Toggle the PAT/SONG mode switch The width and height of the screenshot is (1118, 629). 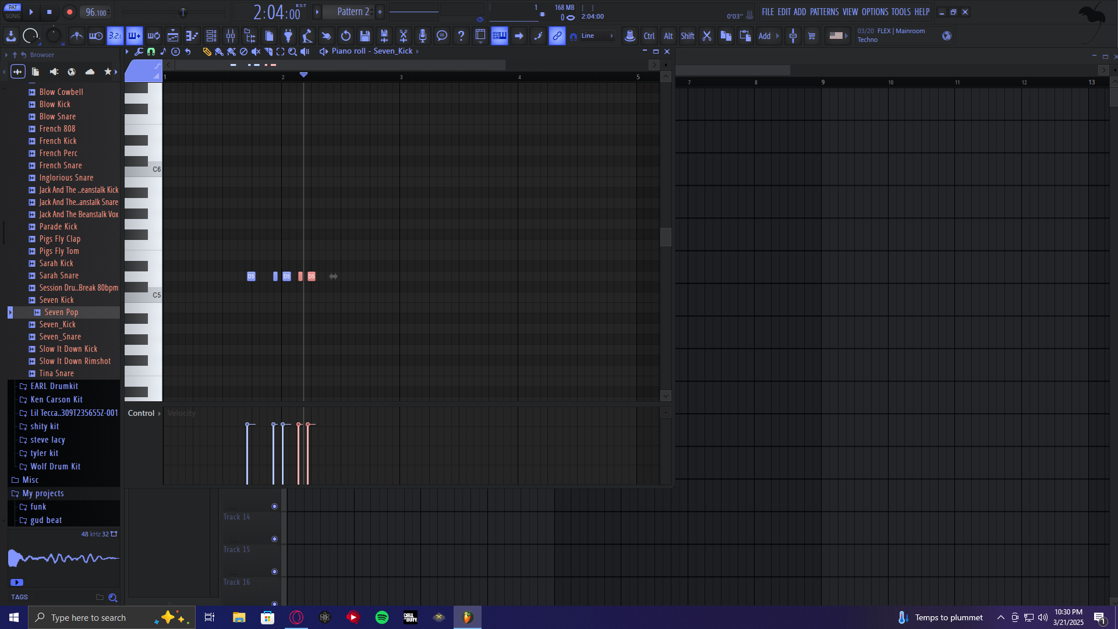13,12
